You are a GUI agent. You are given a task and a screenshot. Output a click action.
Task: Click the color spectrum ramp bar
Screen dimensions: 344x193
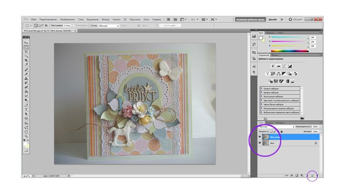[288, 50]
